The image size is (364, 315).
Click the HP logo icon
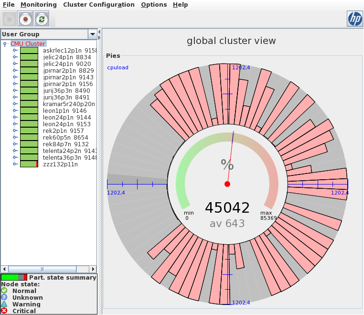coord(354,19)
